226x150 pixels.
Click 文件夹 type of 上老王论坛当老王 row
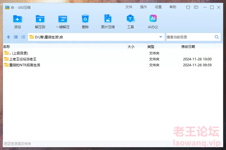(154, 59)
